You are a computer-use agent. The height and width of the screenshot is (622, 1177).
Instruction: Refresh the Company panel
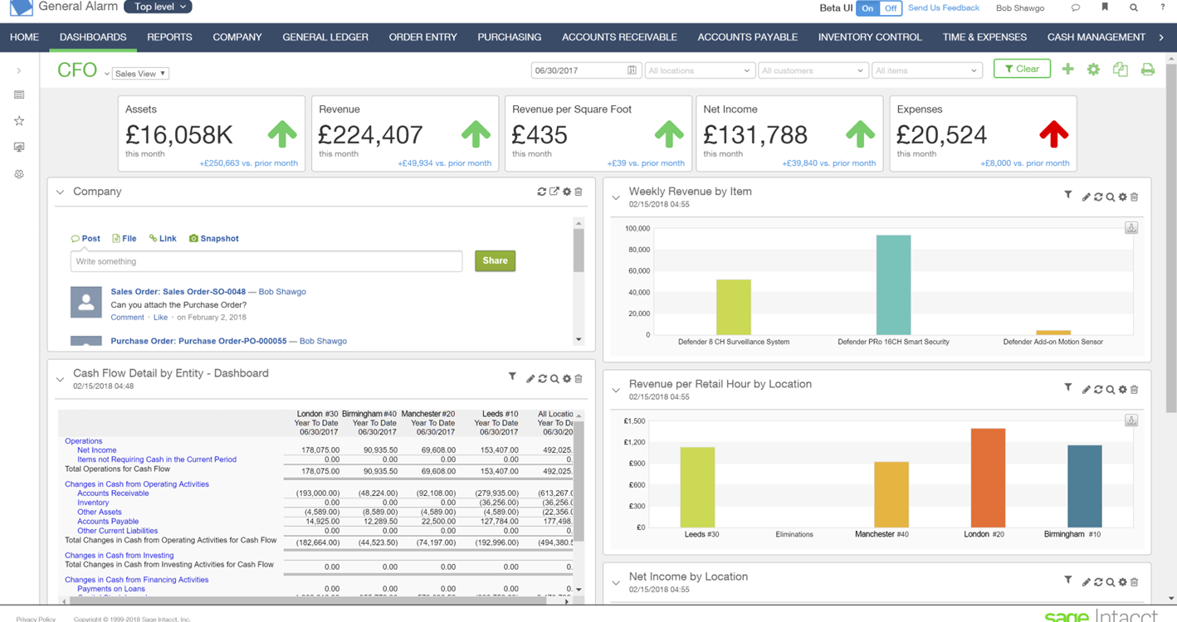[542, 192]
